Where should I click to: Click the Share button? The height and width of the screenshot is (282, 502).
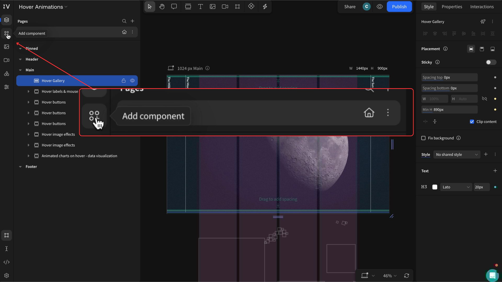350,7
